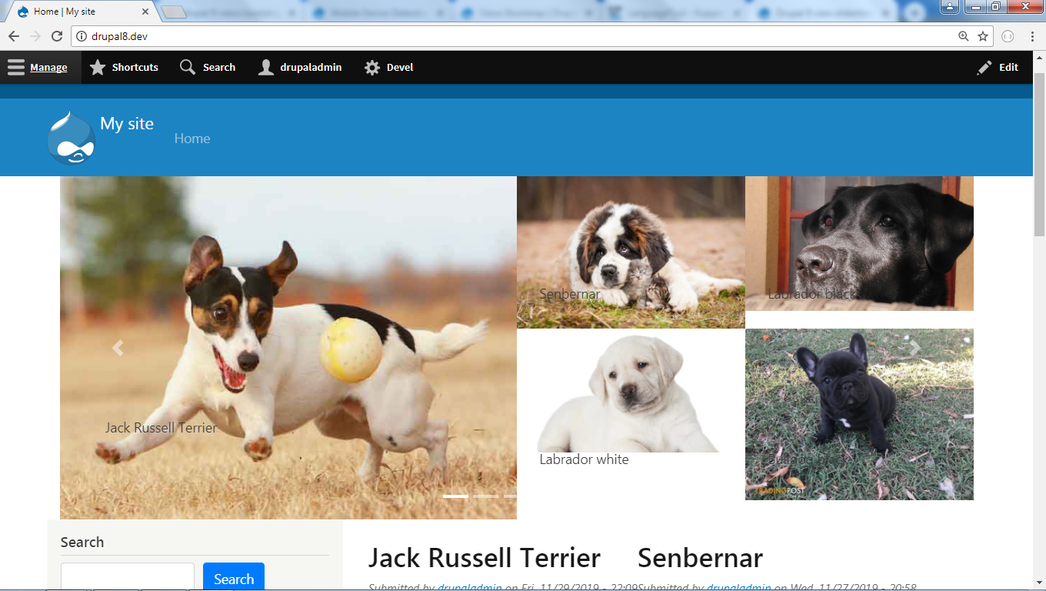The width and height of the screenshot is (1046, 591).
Task: Click the drupaladmin user icon
Action: point(266,67)
